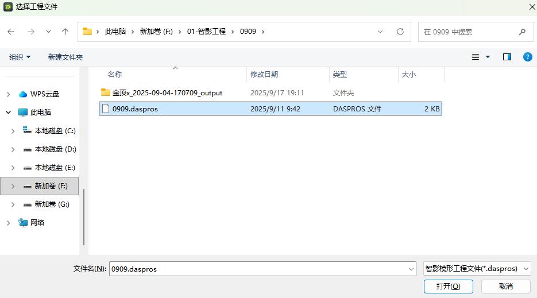Expand 本地磁盘 (E:) node
This screenshot has height=298, width=537.
[x=13, y=168]
